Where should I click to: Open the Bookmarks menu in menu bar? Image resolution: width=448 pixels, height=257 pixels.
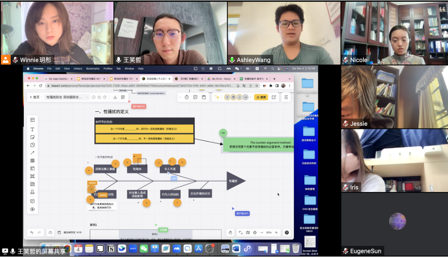coord(93,69)
